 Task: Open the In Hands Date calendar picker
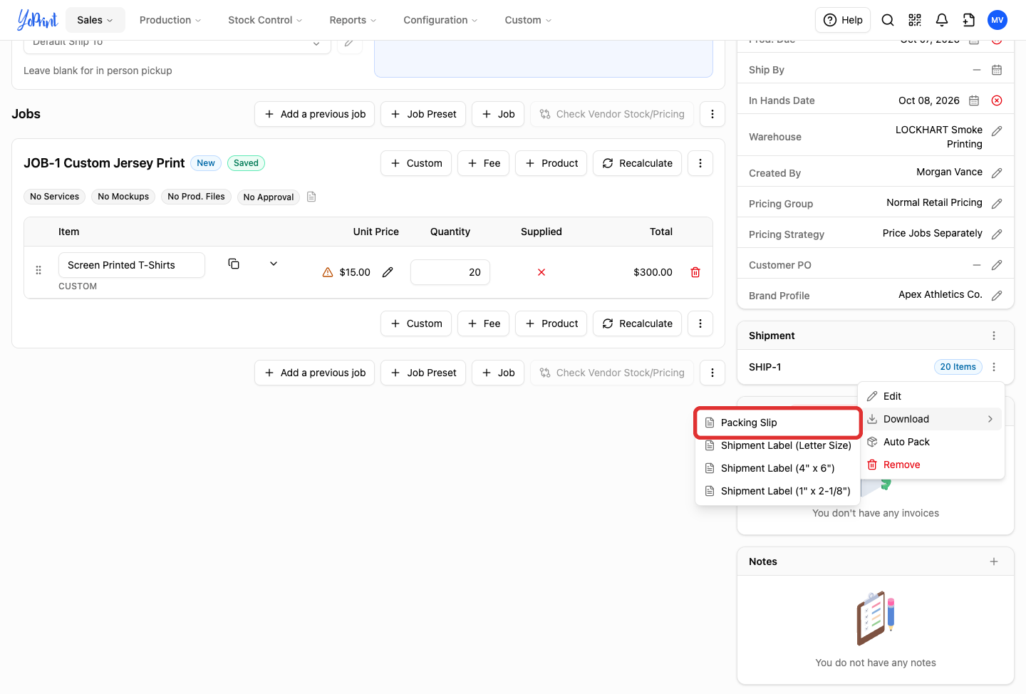tap(974, 100)
